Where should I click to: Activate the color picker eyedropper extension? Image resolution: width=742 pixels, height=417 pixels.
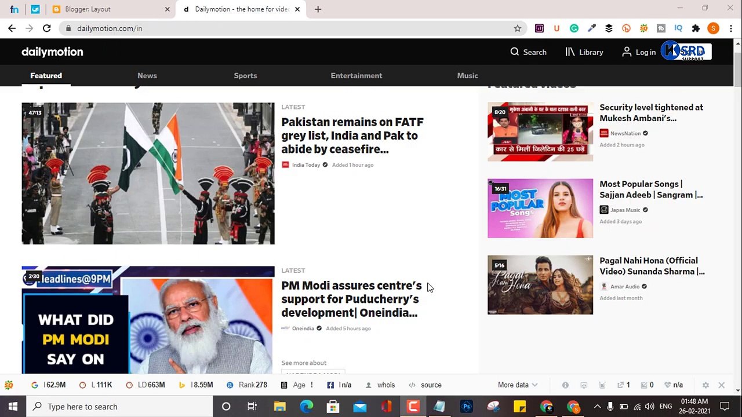pos(591,28)
